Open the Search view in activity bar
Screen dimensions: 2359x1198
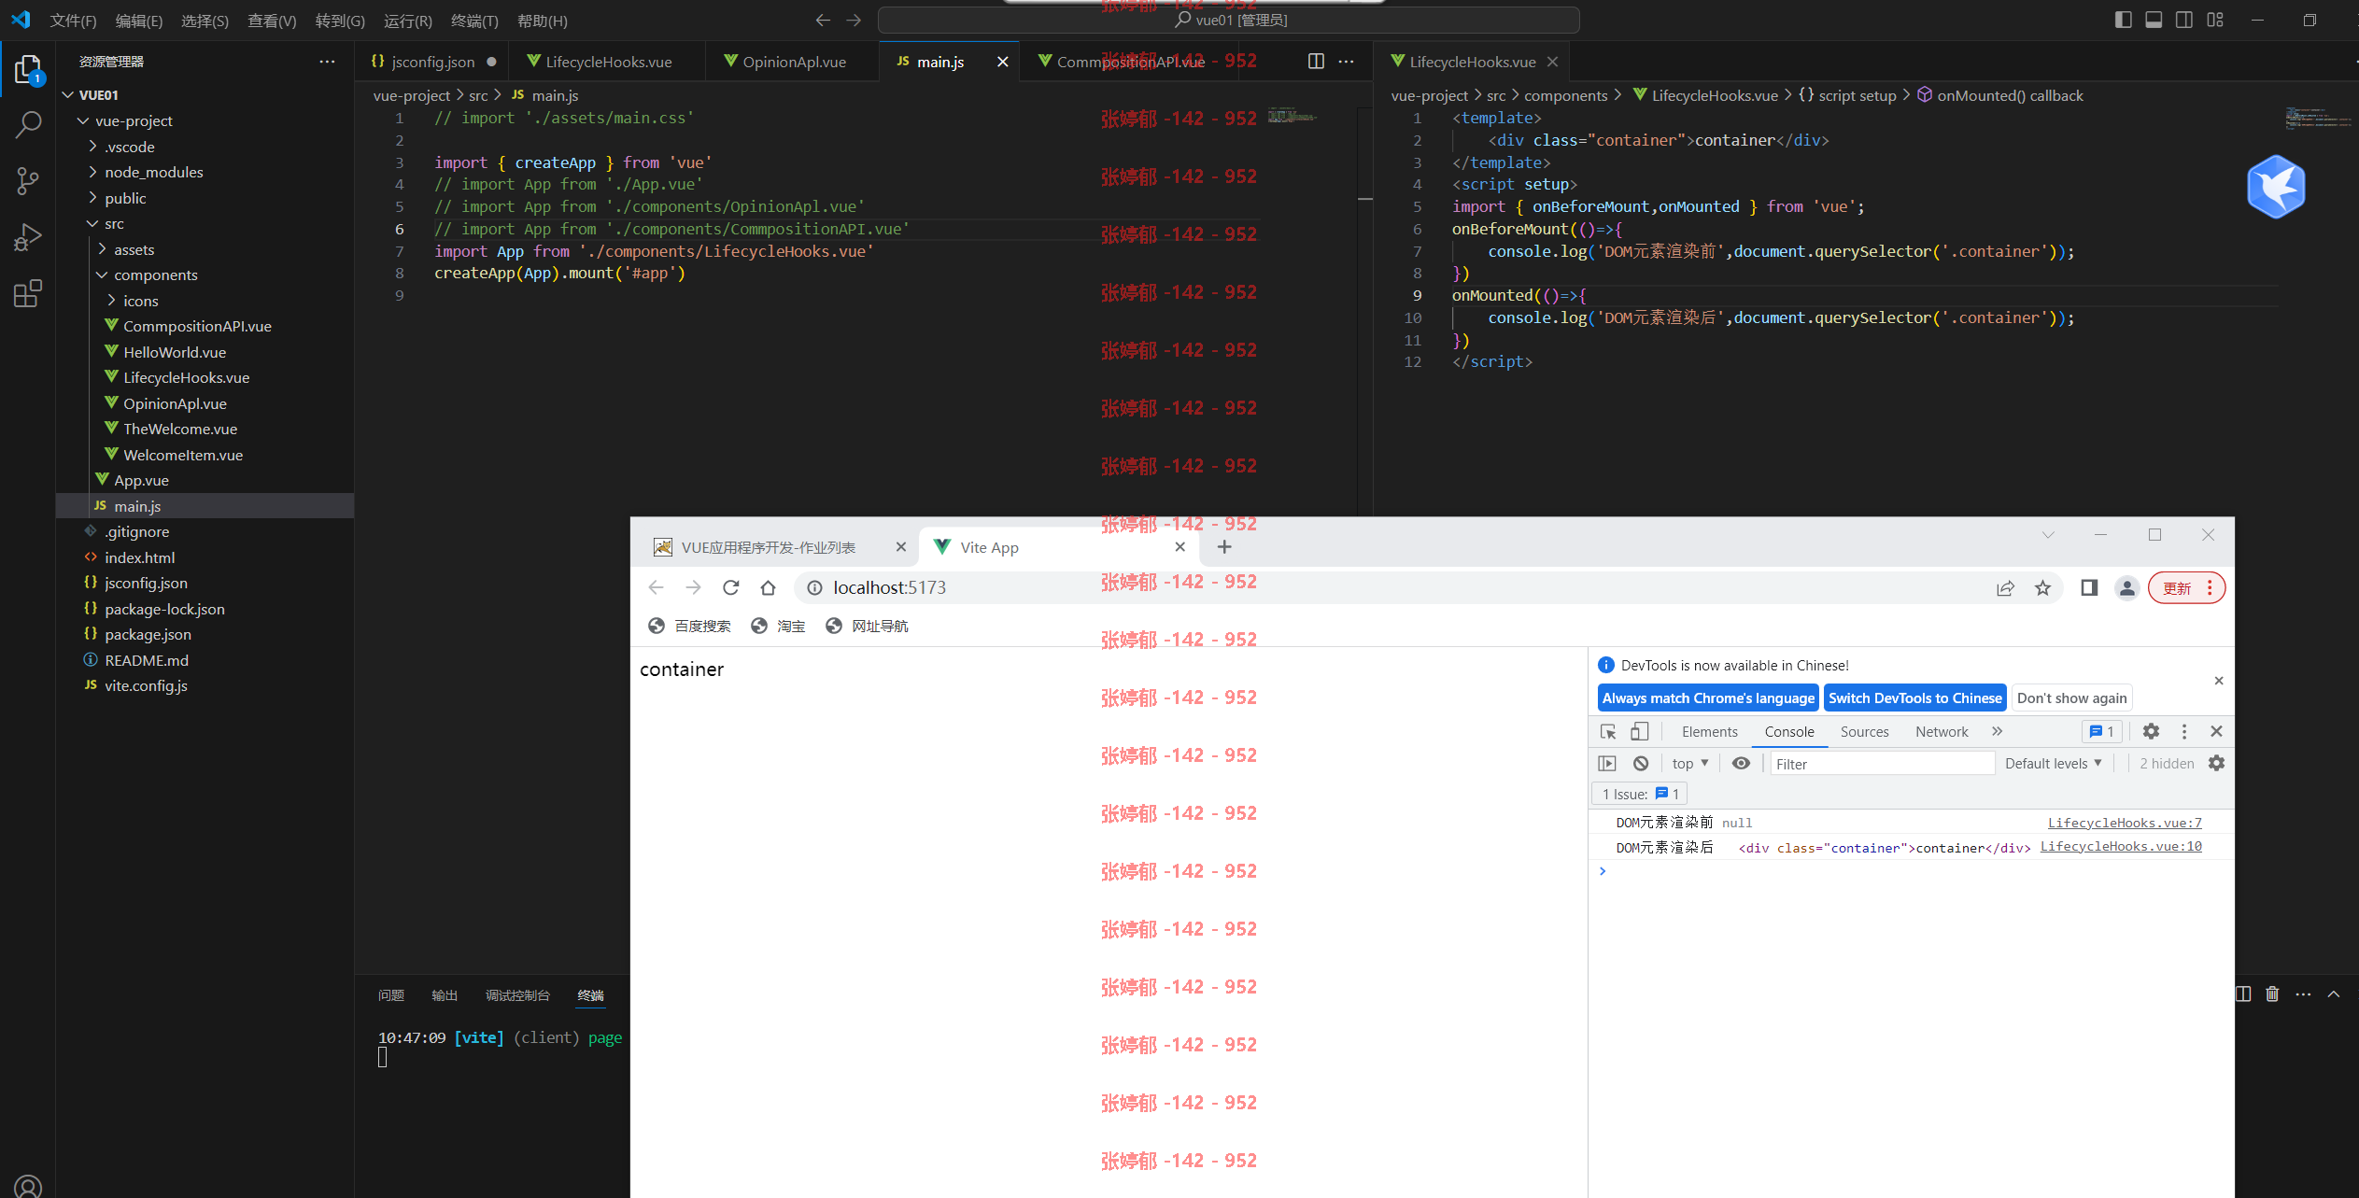click(28, 124)
